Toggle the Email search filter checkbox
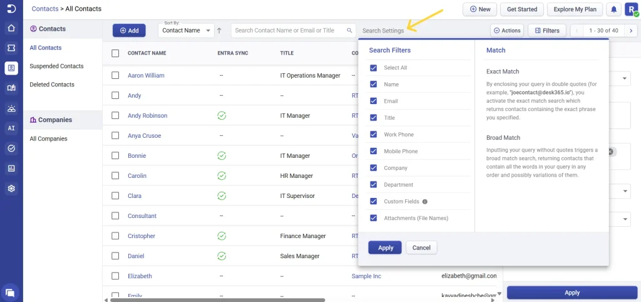641x302 pixels. point(373,101)
